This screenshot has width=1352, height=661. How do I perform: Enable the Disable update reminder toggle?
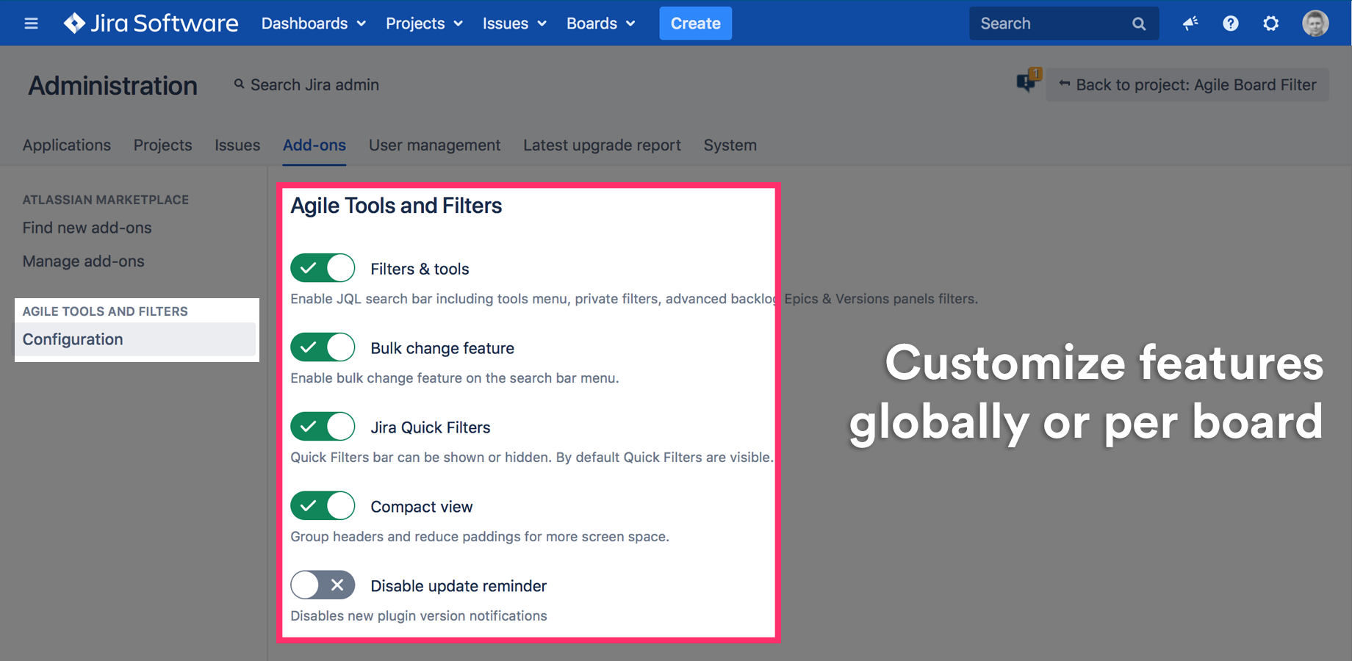pyautogui.click(x=323, y=585)
